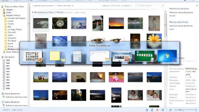The height and width of the screenshot is (112, 199).
Task: Click the rotate counterclockwise icon
Action: (x=147, y=110)
